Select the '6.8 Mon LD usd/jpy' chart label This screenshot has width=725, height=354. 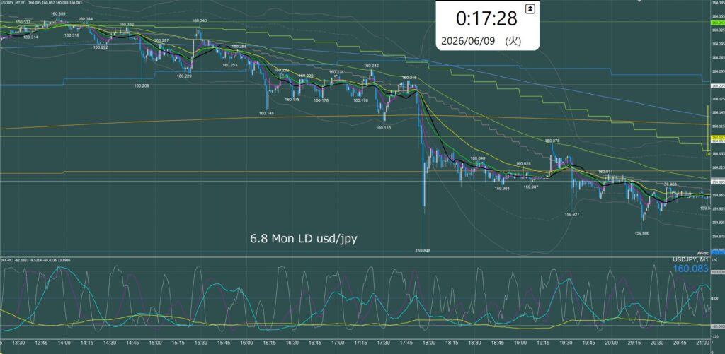(303, 239)
